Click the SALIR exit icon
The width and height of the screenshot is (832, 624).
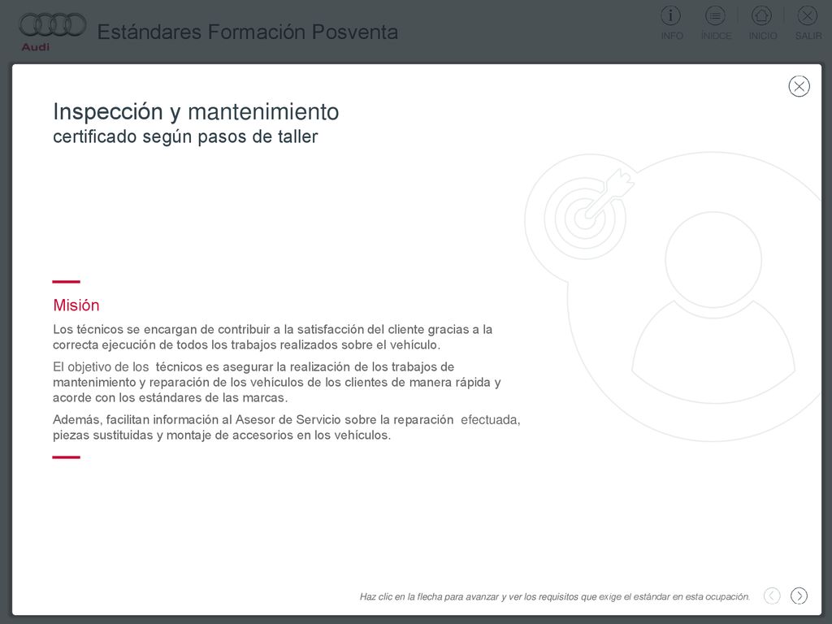tap(807, 16)
